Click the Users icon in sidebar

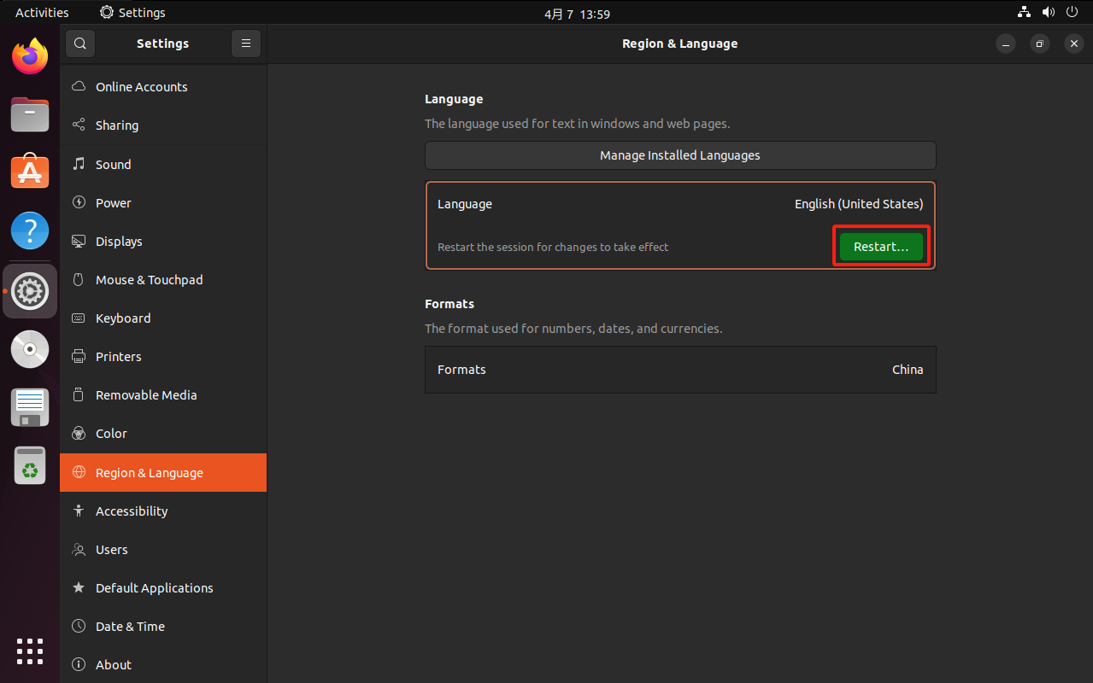pos(79,549)
